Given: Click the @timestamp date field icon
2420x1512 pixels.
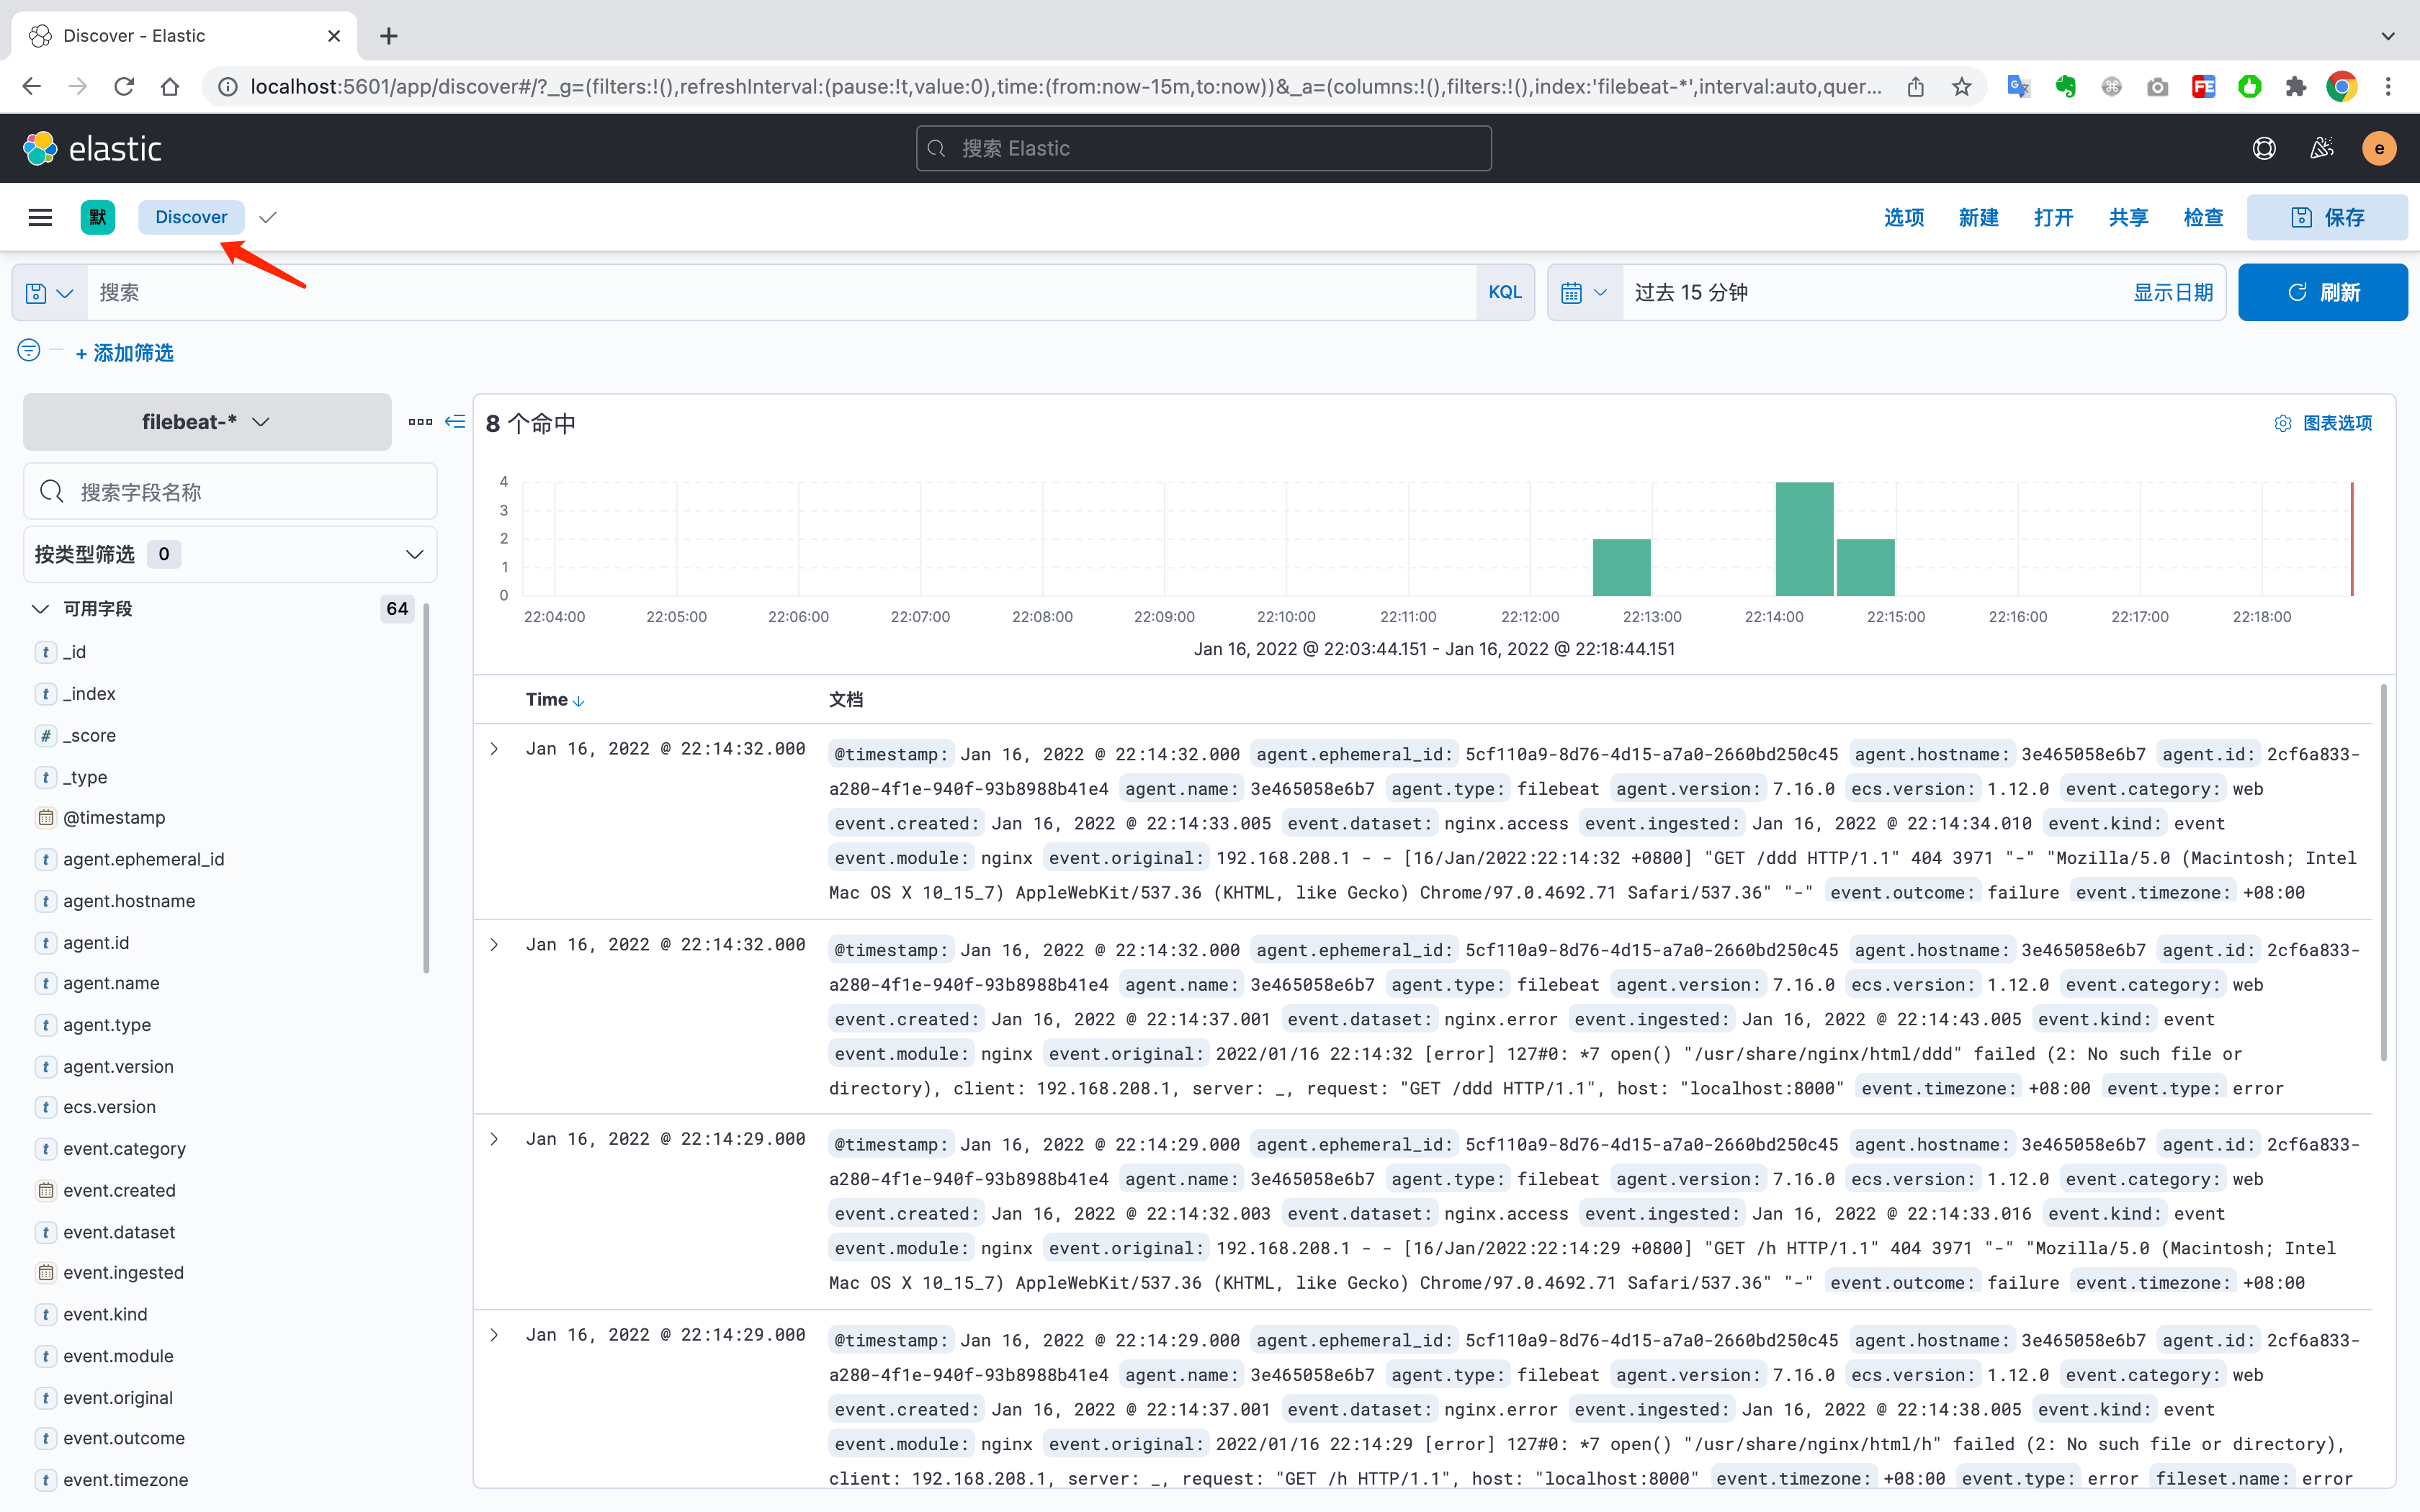Looking at the screenshot, I should pyautogui.click(x=46, y=818).
